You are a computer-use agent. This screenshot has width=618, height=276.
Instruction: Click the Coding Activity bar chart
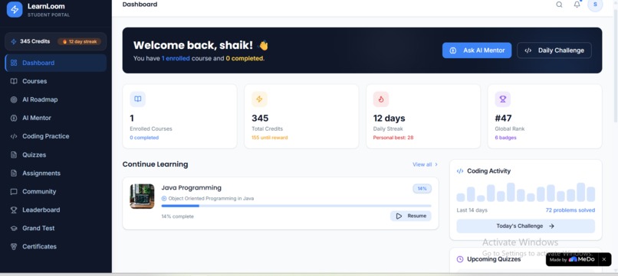pyautogui.click(x=526, y=192)
